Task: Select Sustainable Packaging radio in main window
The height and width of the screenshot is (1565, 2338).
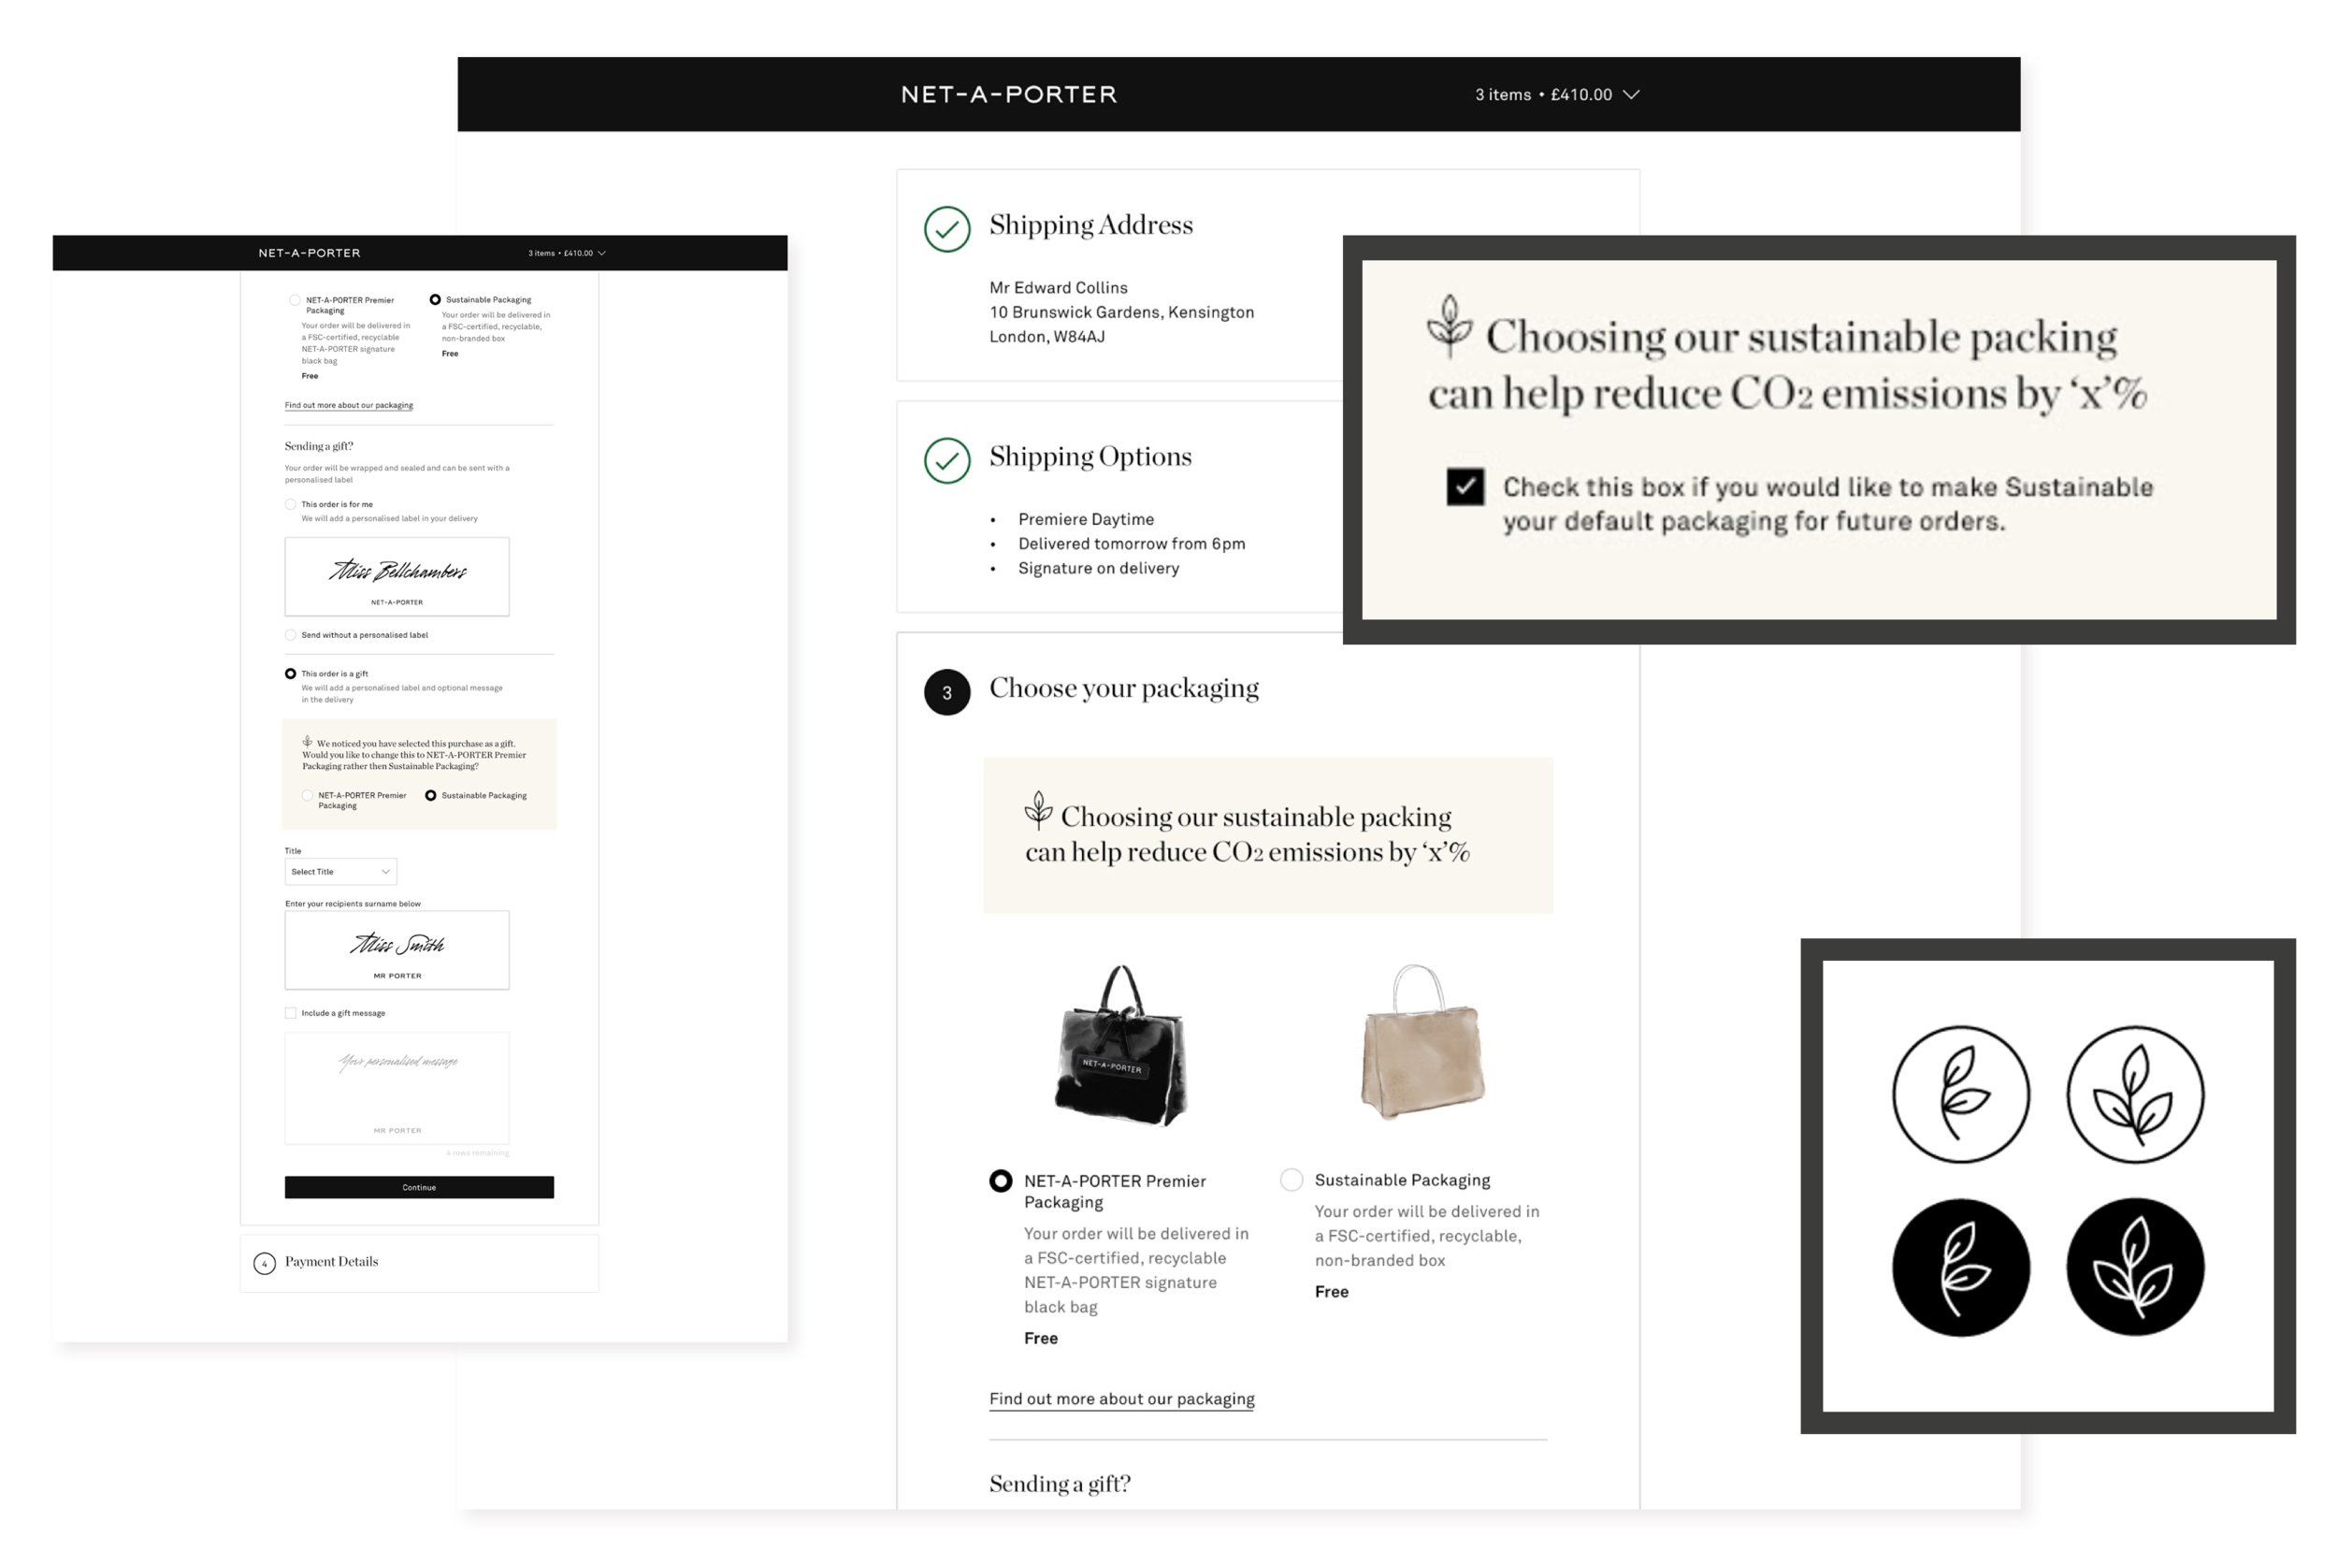Action: (1292, 1180)
